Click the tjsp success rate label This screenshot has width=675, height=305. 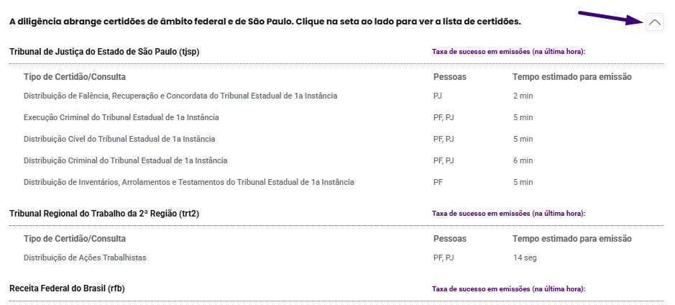click(509, 52)
